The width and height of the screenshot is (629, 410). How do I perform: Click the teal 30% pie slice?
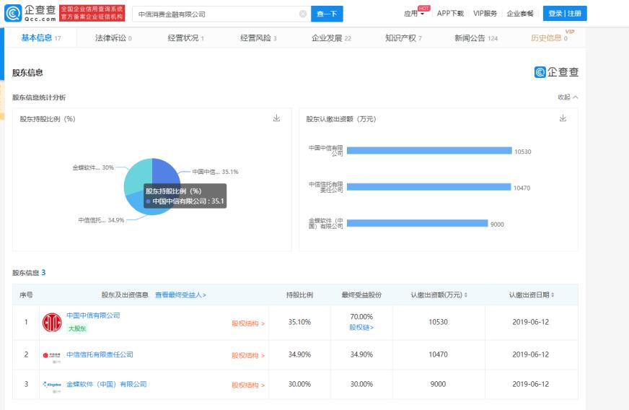point(138,175)
